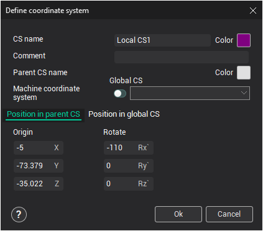Pick the purple CS name color swatch
This screenshot has height=231, width=263.
[244, 40]
